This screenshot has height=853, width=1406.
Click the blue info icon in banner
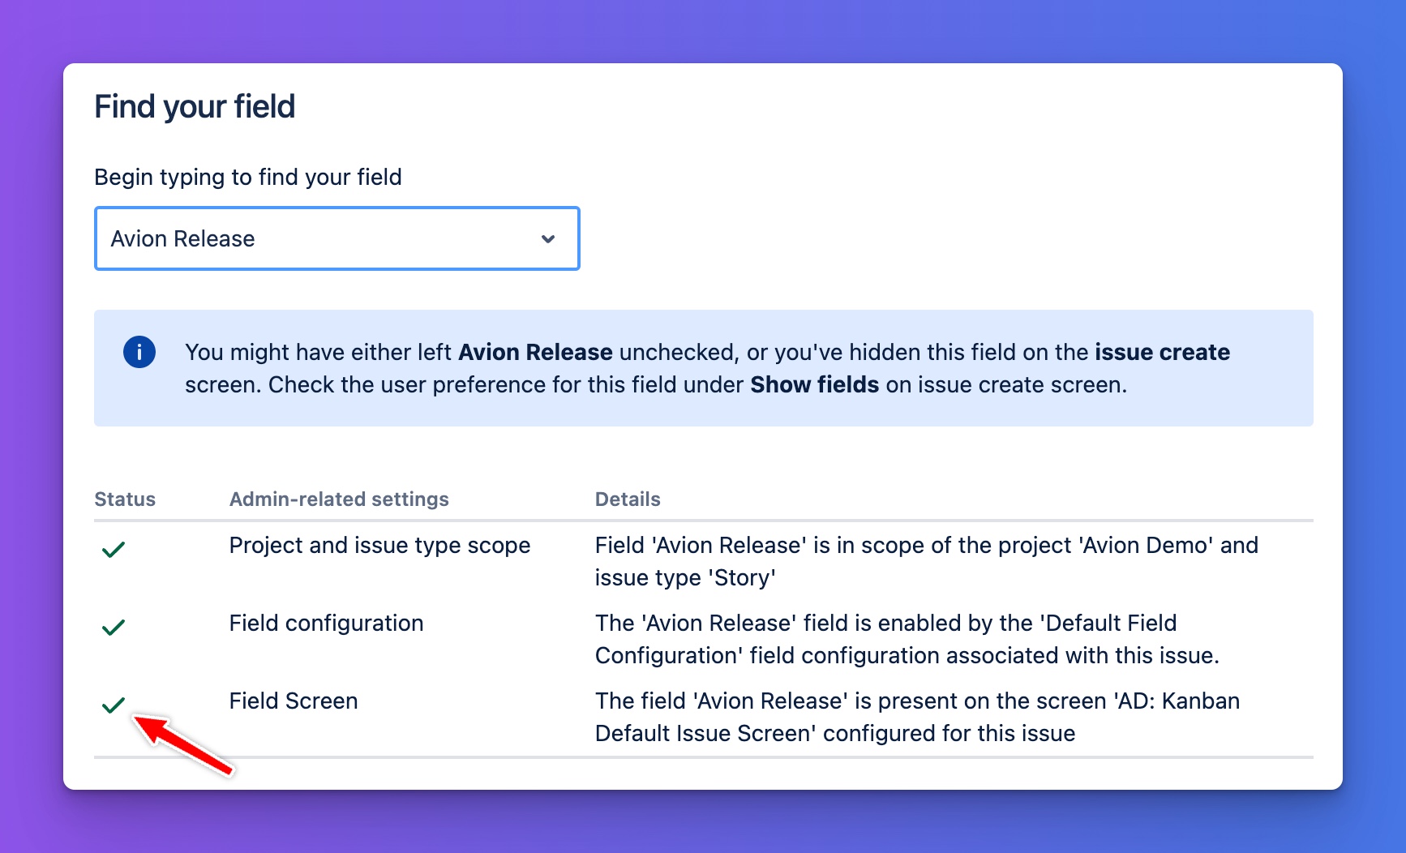point(139,352)
